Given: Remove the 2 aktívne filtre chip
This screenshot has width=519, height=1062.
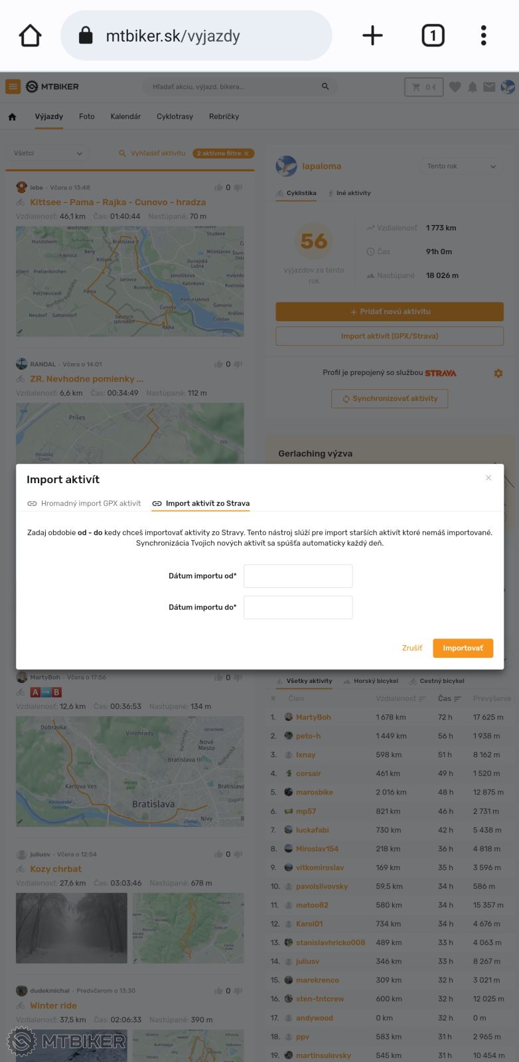Looking at the screenshot, I should tap(246, 153).
